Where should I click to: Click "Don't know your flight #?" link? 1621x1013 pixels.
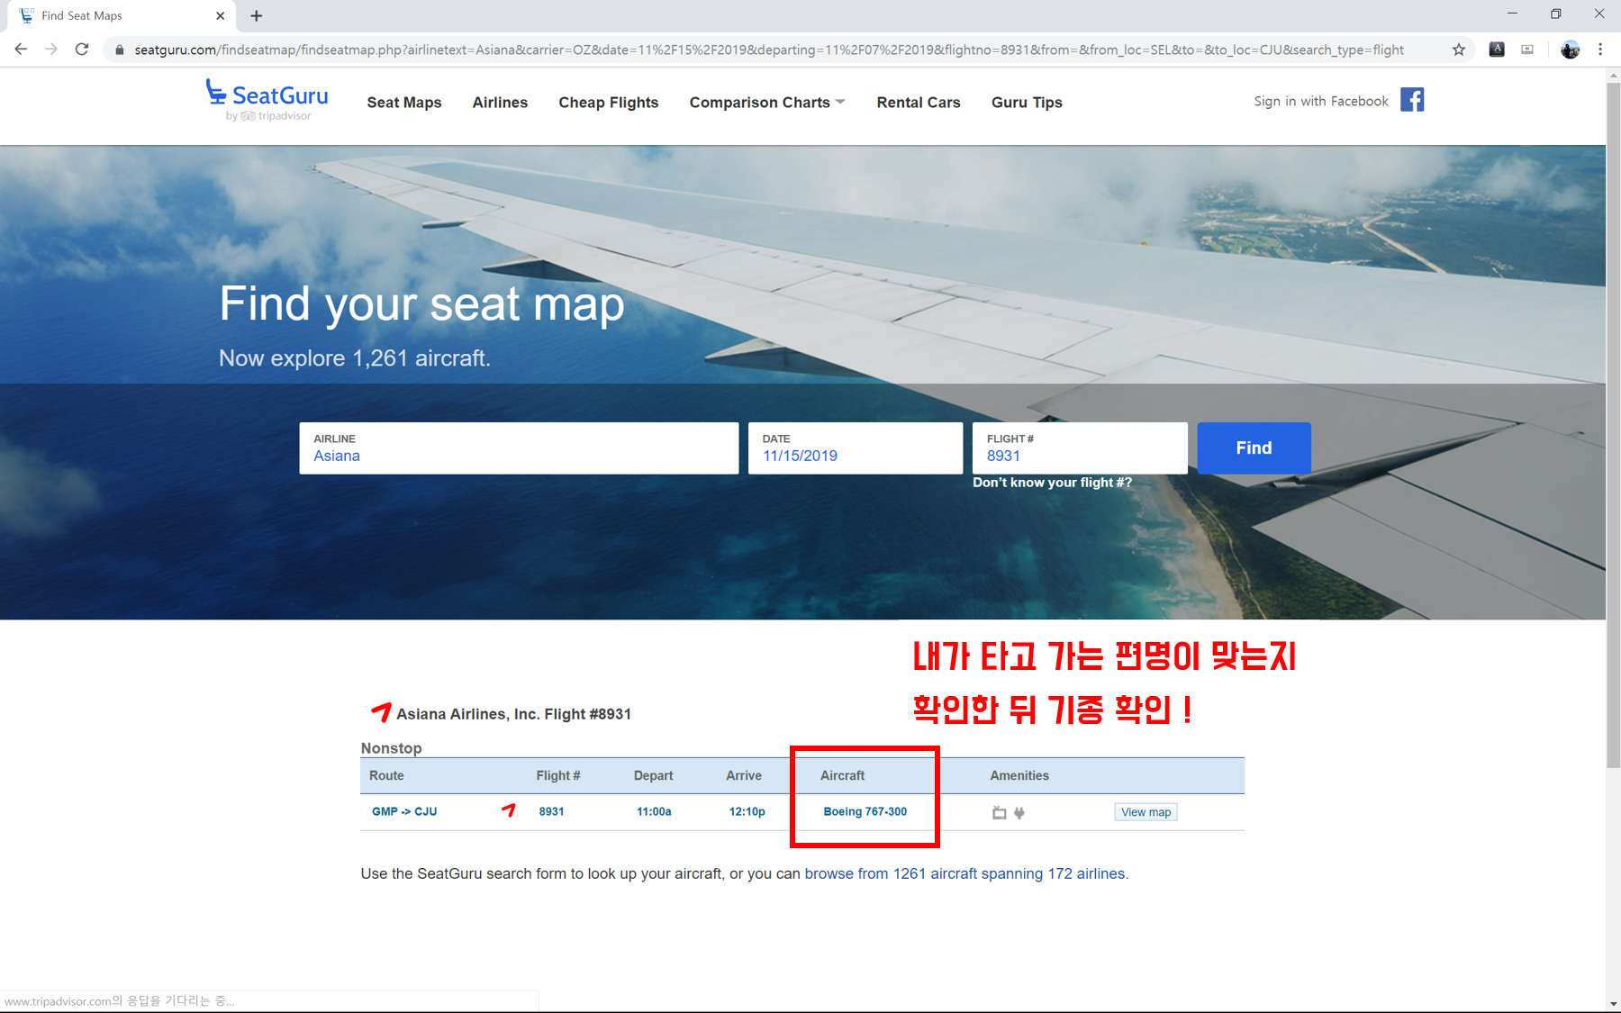pyautogui.click(x=1052, y=483)
